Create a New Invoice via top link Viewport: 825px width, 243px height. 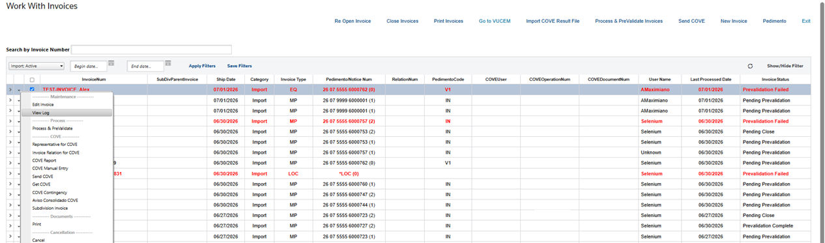734,21
